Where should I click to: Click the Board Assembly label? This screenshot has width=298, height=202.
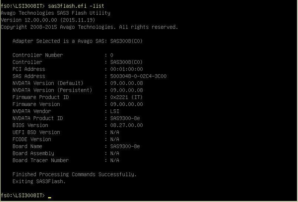tap(33, 154)
